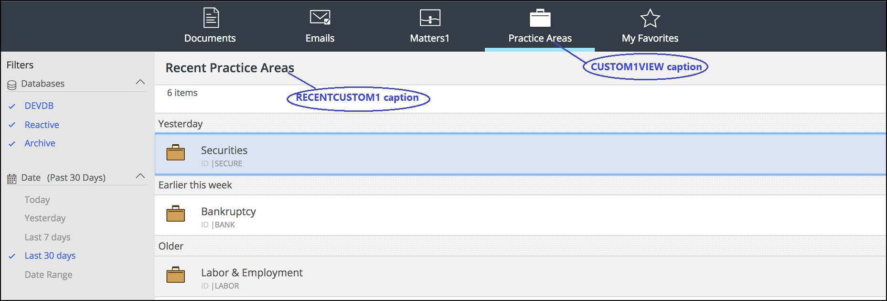
Task: Switch to the Emails tab
Action: point(320,38)
